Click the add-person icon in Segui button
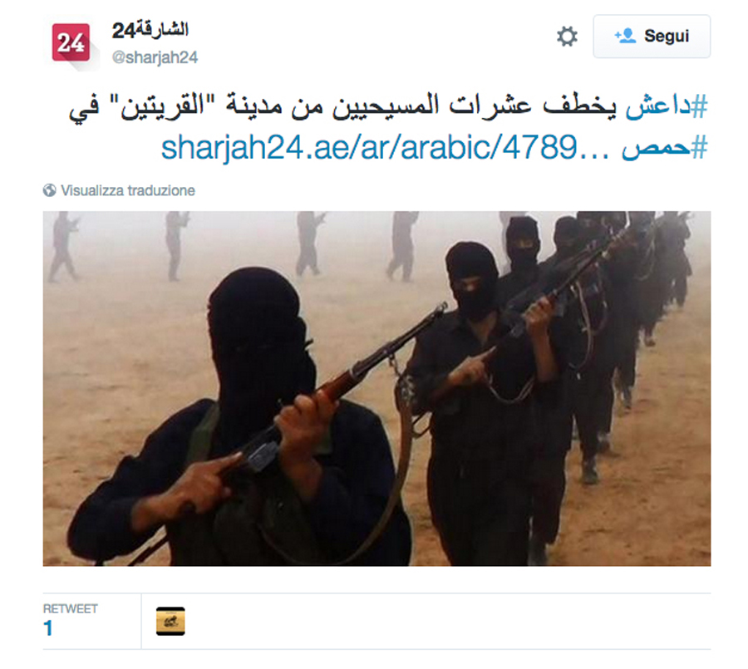 point(625,36)
